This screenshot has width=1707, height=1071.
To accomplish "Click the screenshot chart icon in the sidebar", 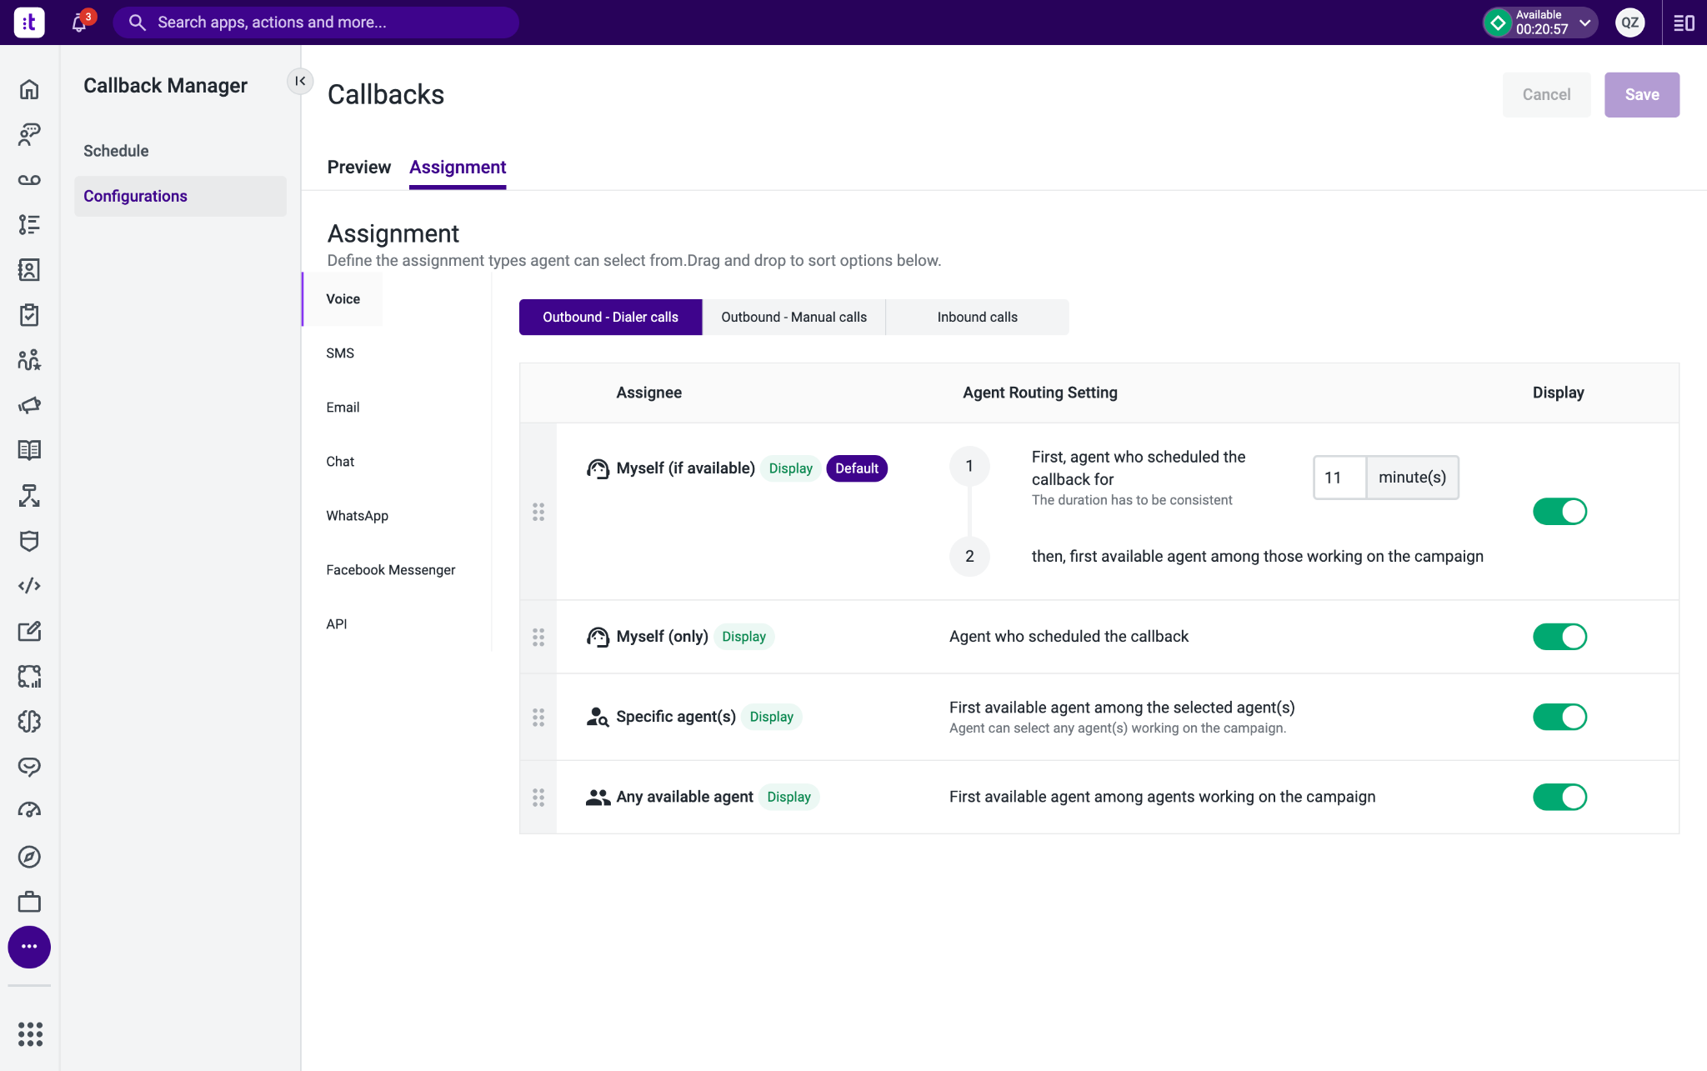I will pos(29,676).
